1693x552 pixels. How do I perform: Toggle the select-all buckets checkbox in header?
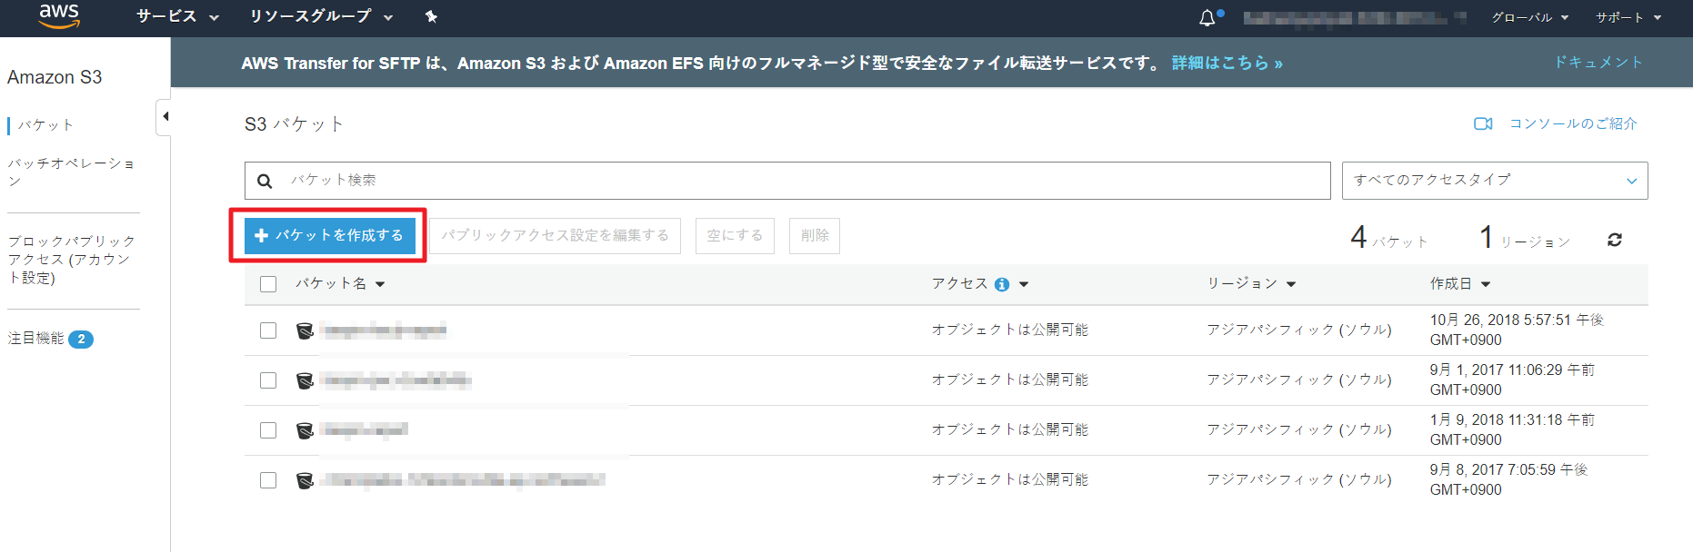pyautogui.click(x=268, y=284)
